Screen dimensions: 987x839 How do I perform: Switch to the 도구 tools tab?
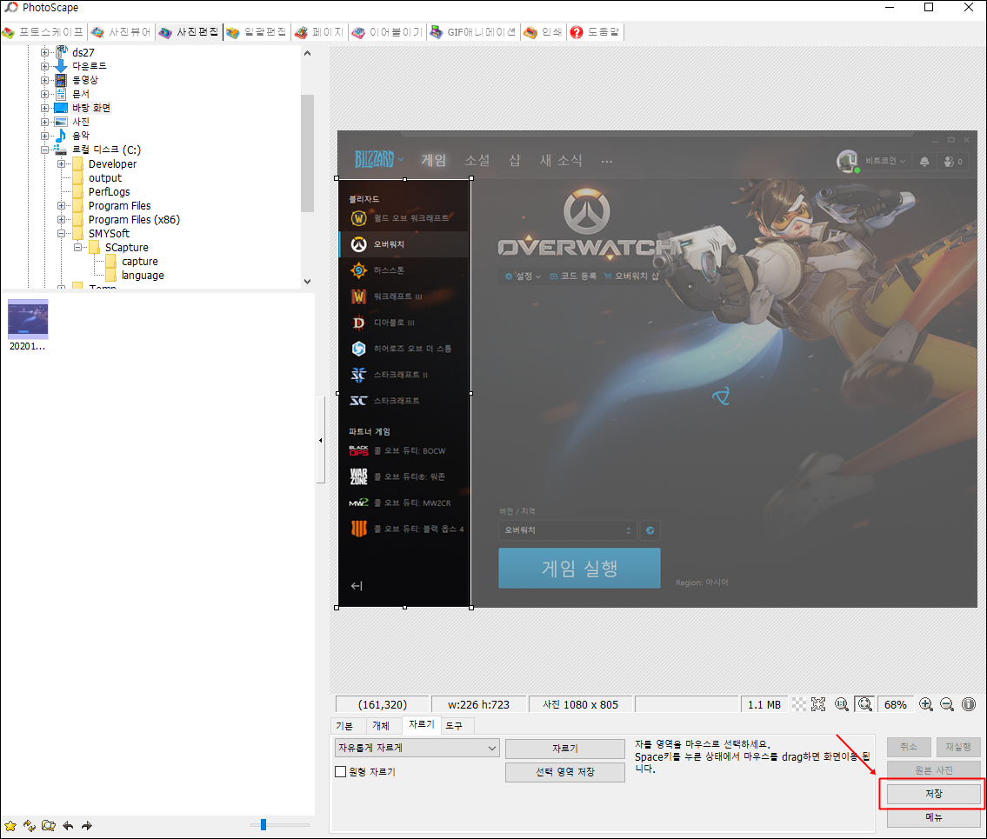[454, 726]
